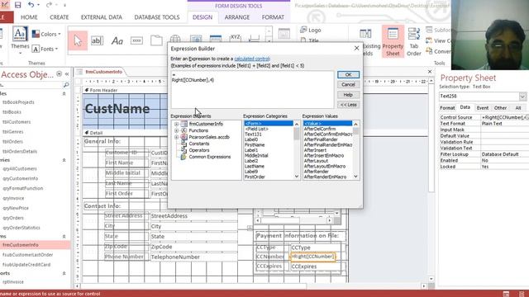The height and width of the screenshot is (297, 529).
Task: Open the control selection dropdown in Property Sheet
Action: [x=522, y=97]
